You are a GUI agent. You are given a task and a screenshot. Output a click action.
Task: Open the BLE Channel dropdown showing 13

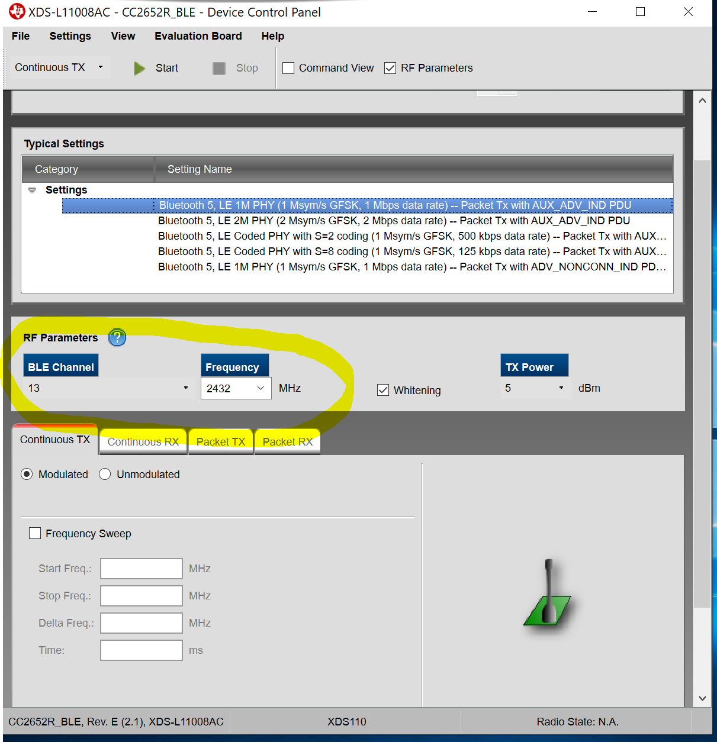[x=109, y=388]
